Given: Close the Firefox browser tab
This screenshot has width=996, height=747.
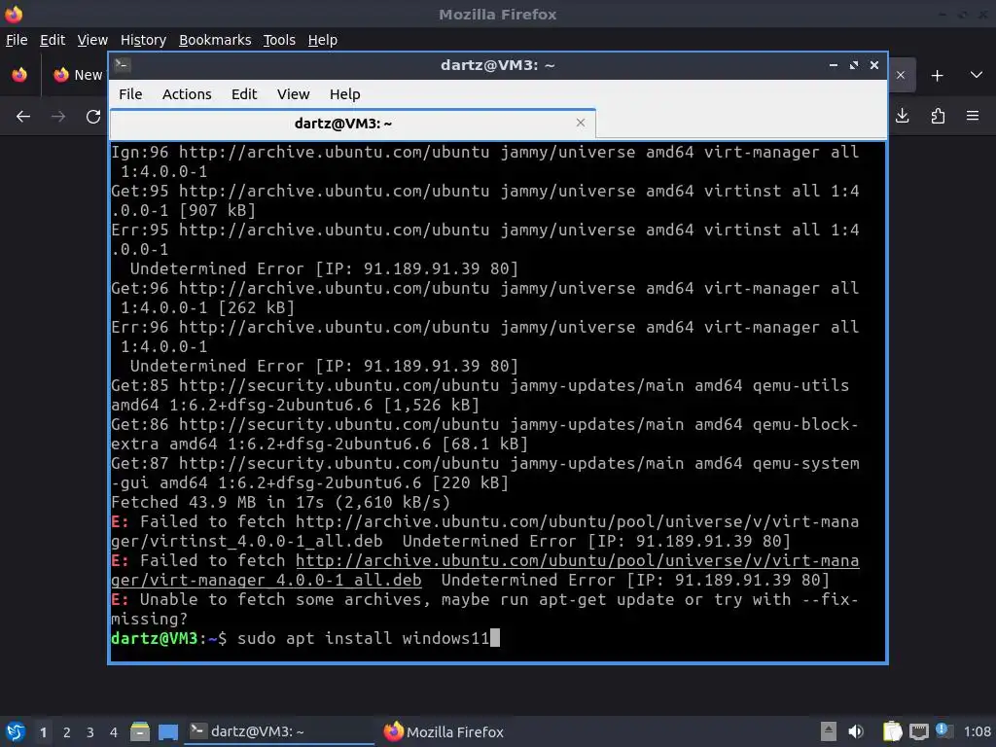Looking at the screenshot, I should pos(900,75).
